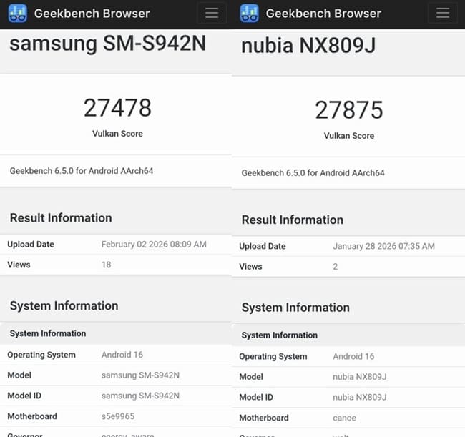
Task: Expand the hamburger menu on the right page
Action: (x=443, y=13)
